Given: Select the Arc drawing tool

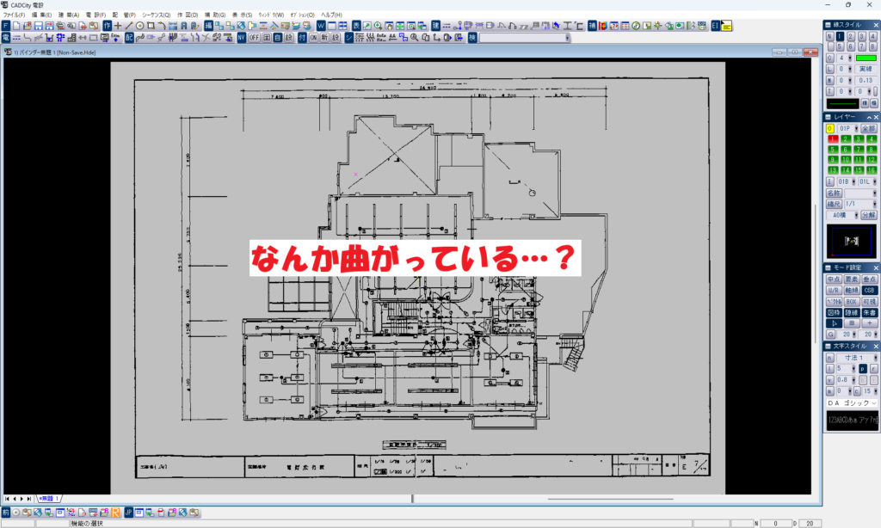Looking at the screenshot, I should (162, 26).
